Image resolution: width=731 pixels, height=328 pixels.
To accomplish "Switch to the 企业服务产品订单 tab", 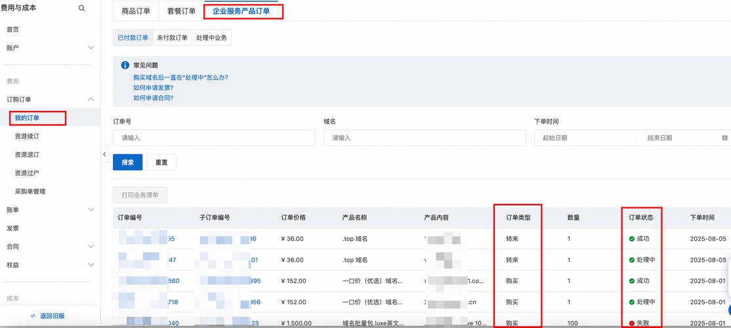I will point(241,11).
